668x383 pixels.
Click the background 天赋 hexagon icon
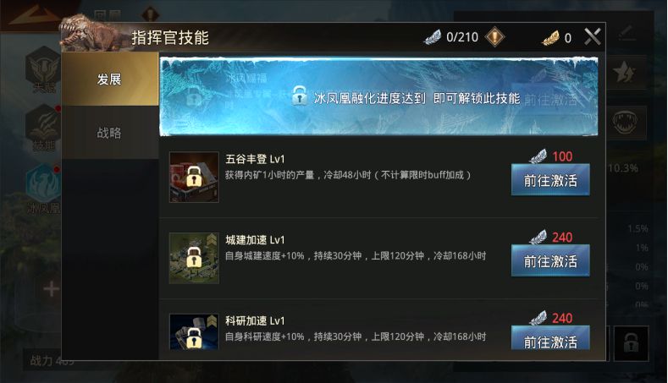pos(43,66)
